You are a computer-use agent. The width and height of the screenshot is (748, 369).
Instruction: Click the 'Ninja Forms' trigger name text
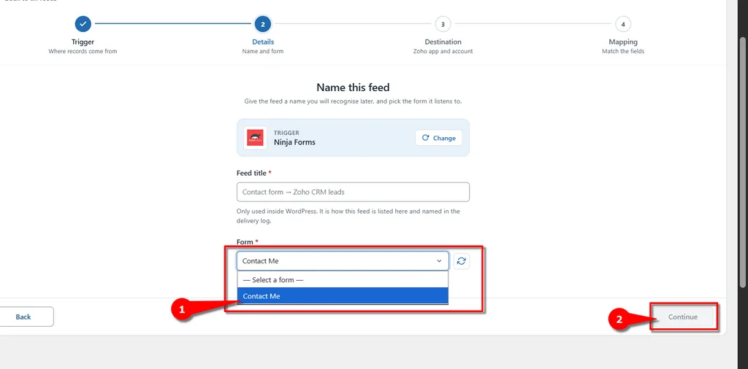(x=294, y=142)
